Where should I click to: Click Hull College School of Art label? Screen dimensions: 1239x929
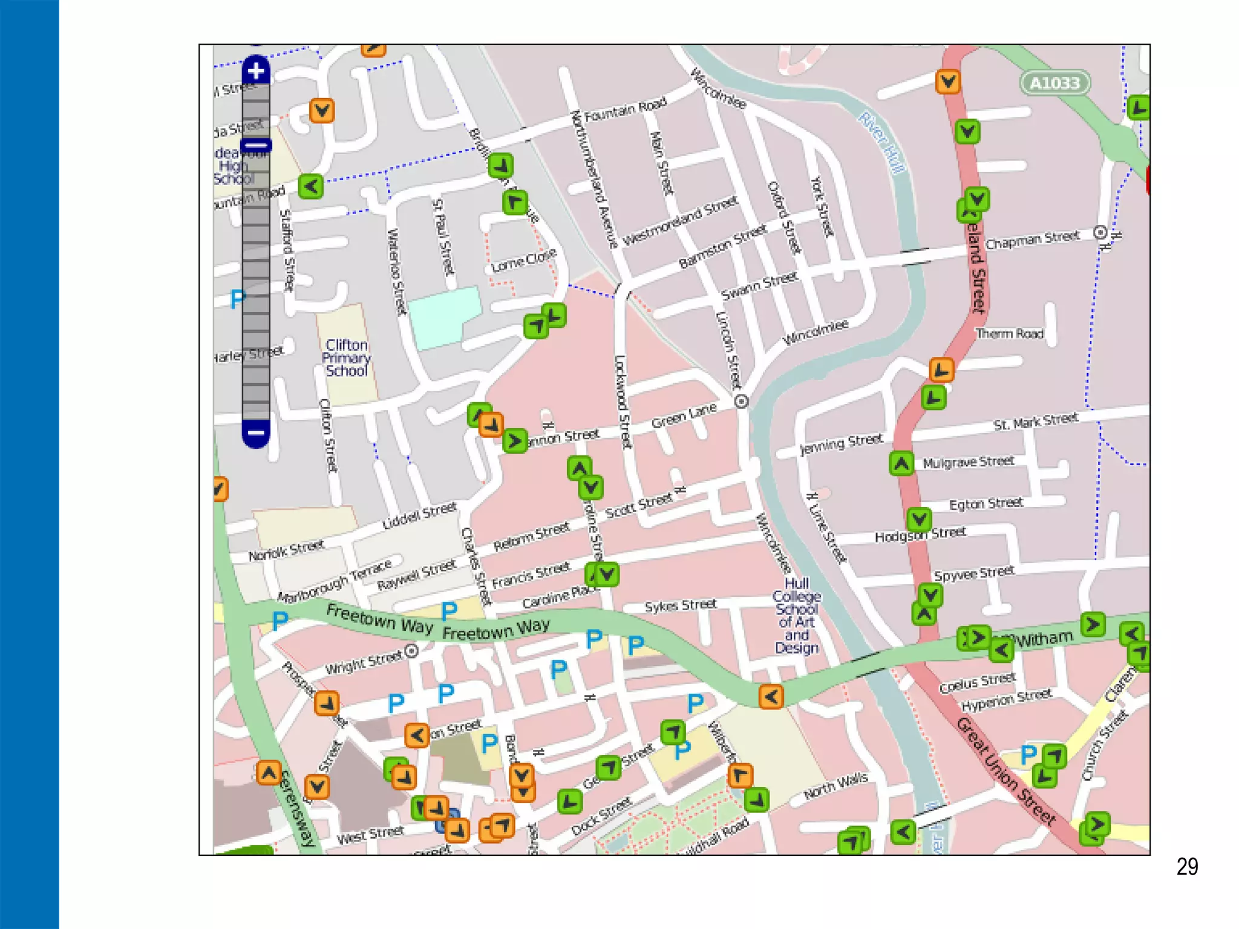pos(796,615)
